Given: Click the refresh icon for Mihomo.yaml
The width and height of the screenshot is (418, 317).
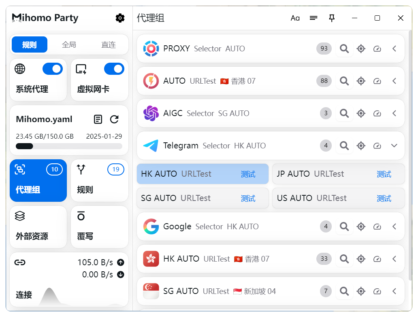Looking at the screenshot, I should (114, 119).
